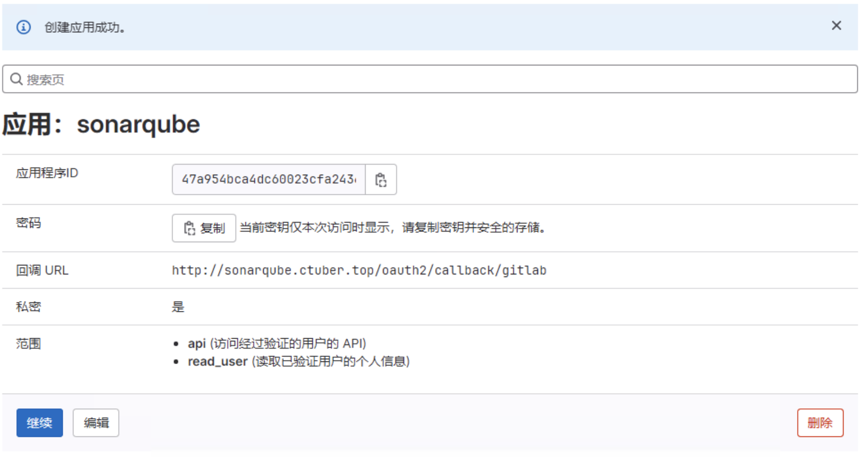Click the info icon in success banner
The height and width of the screenshot is (459, 863).
click(x=24, y=27)
